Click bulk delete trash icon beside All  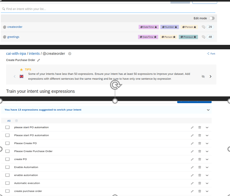tap(17, 121)
